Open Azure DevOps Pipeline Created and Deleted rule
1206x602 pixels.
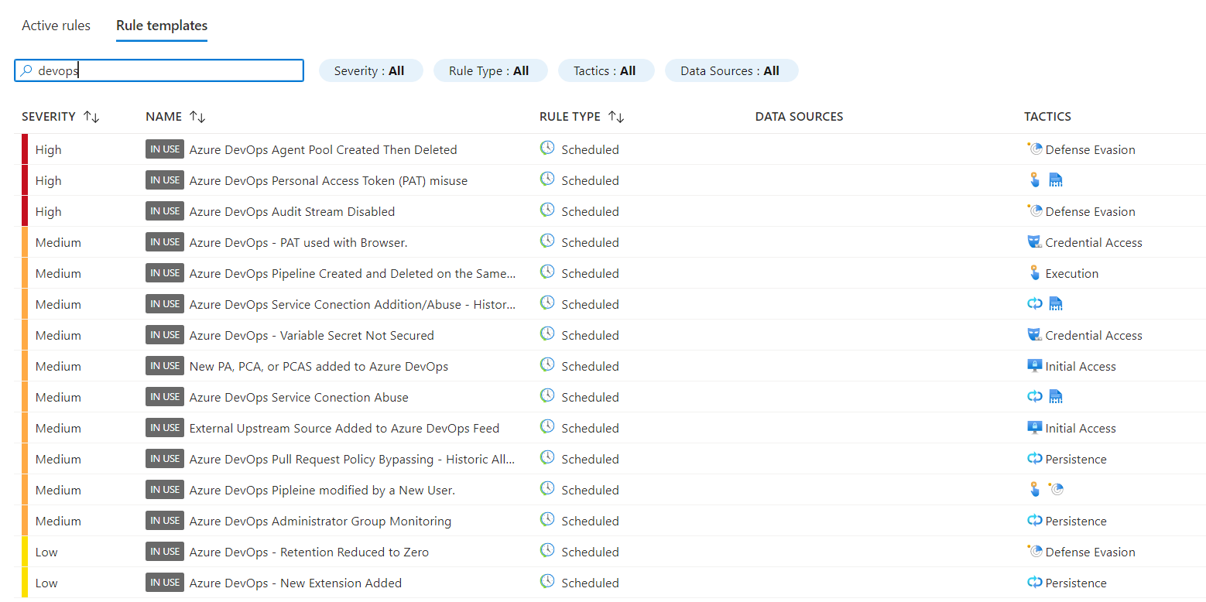352,273
